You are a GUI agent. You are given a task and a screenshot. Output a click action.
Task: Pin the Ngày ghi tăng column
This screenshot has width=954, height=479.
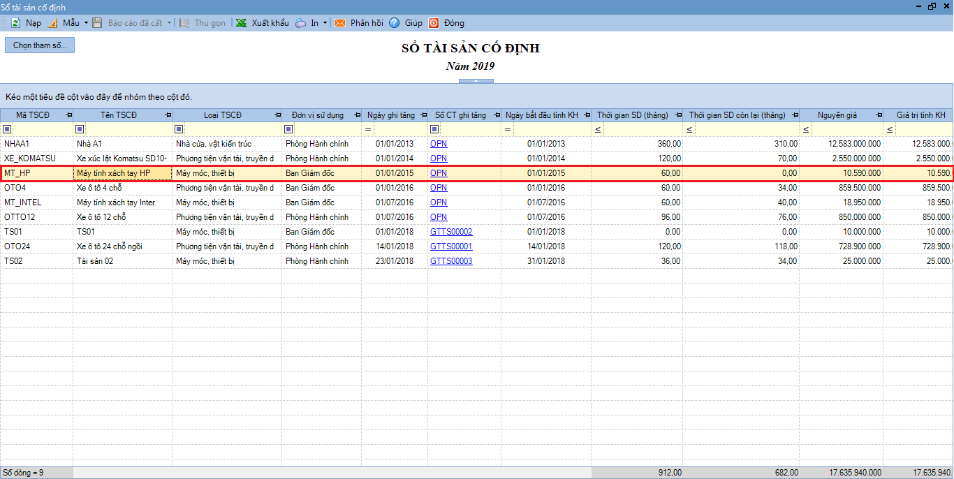[x=423, y=115]
